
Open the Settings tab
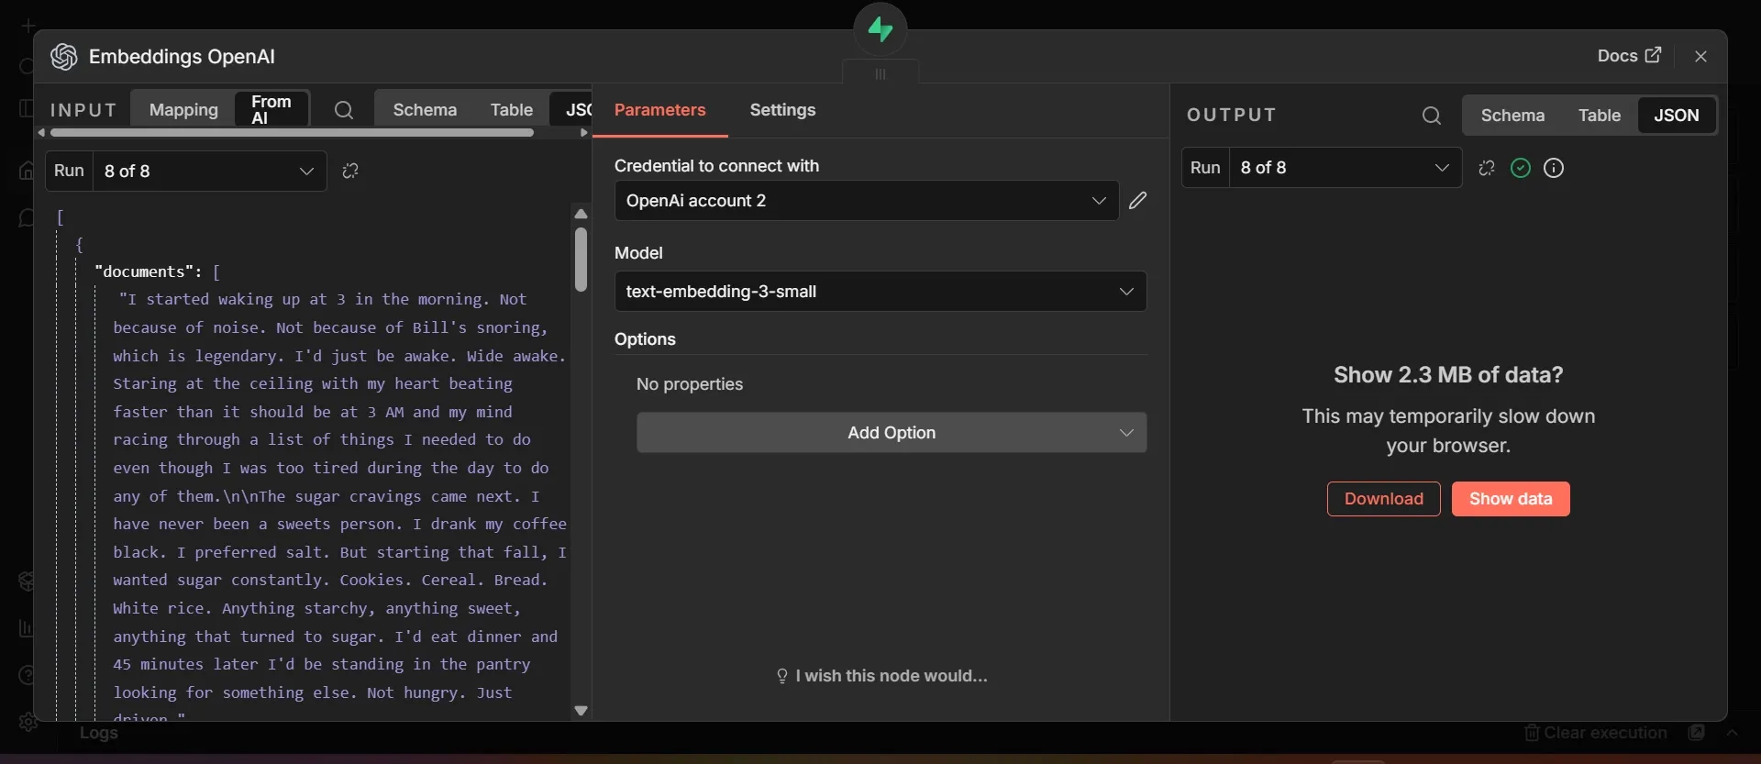(782, 110)
